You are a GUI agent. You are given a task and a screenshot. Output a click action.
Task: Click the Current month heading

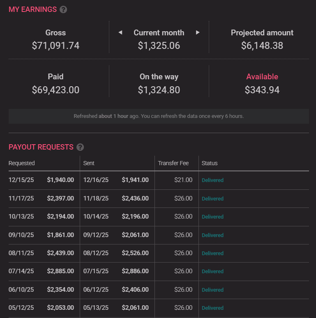(x=159, y=33)
